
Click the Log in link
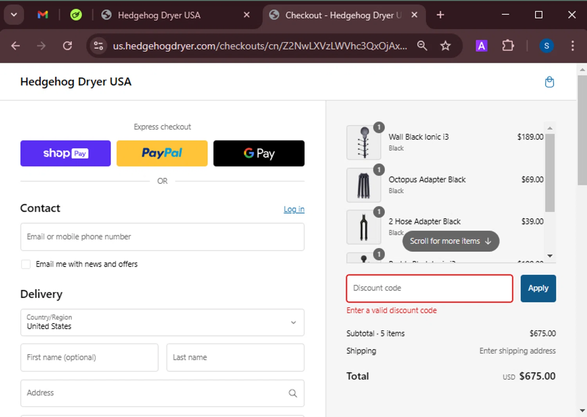[x=294, y=209]
